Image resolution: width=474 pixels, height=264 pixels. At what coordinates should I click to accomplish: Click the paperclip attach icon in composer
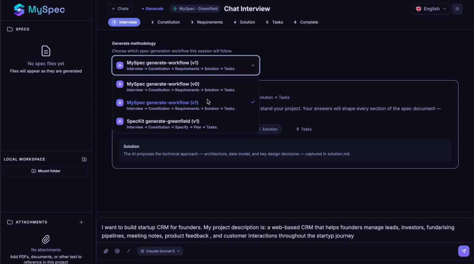tap(106, 251)
